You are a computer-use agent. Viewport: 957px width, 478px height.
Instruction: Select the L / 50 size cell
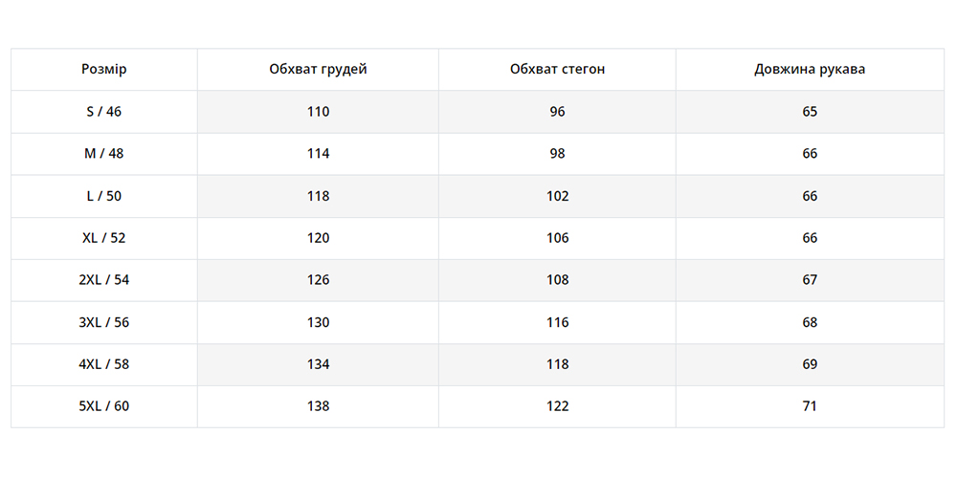tap(104, 196)
